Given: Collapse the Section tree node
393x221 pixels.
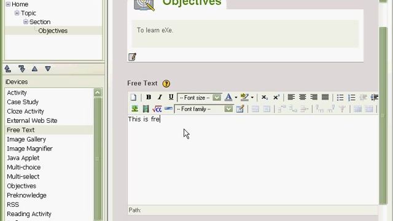Looking at the screenshot, I should 26,22.
